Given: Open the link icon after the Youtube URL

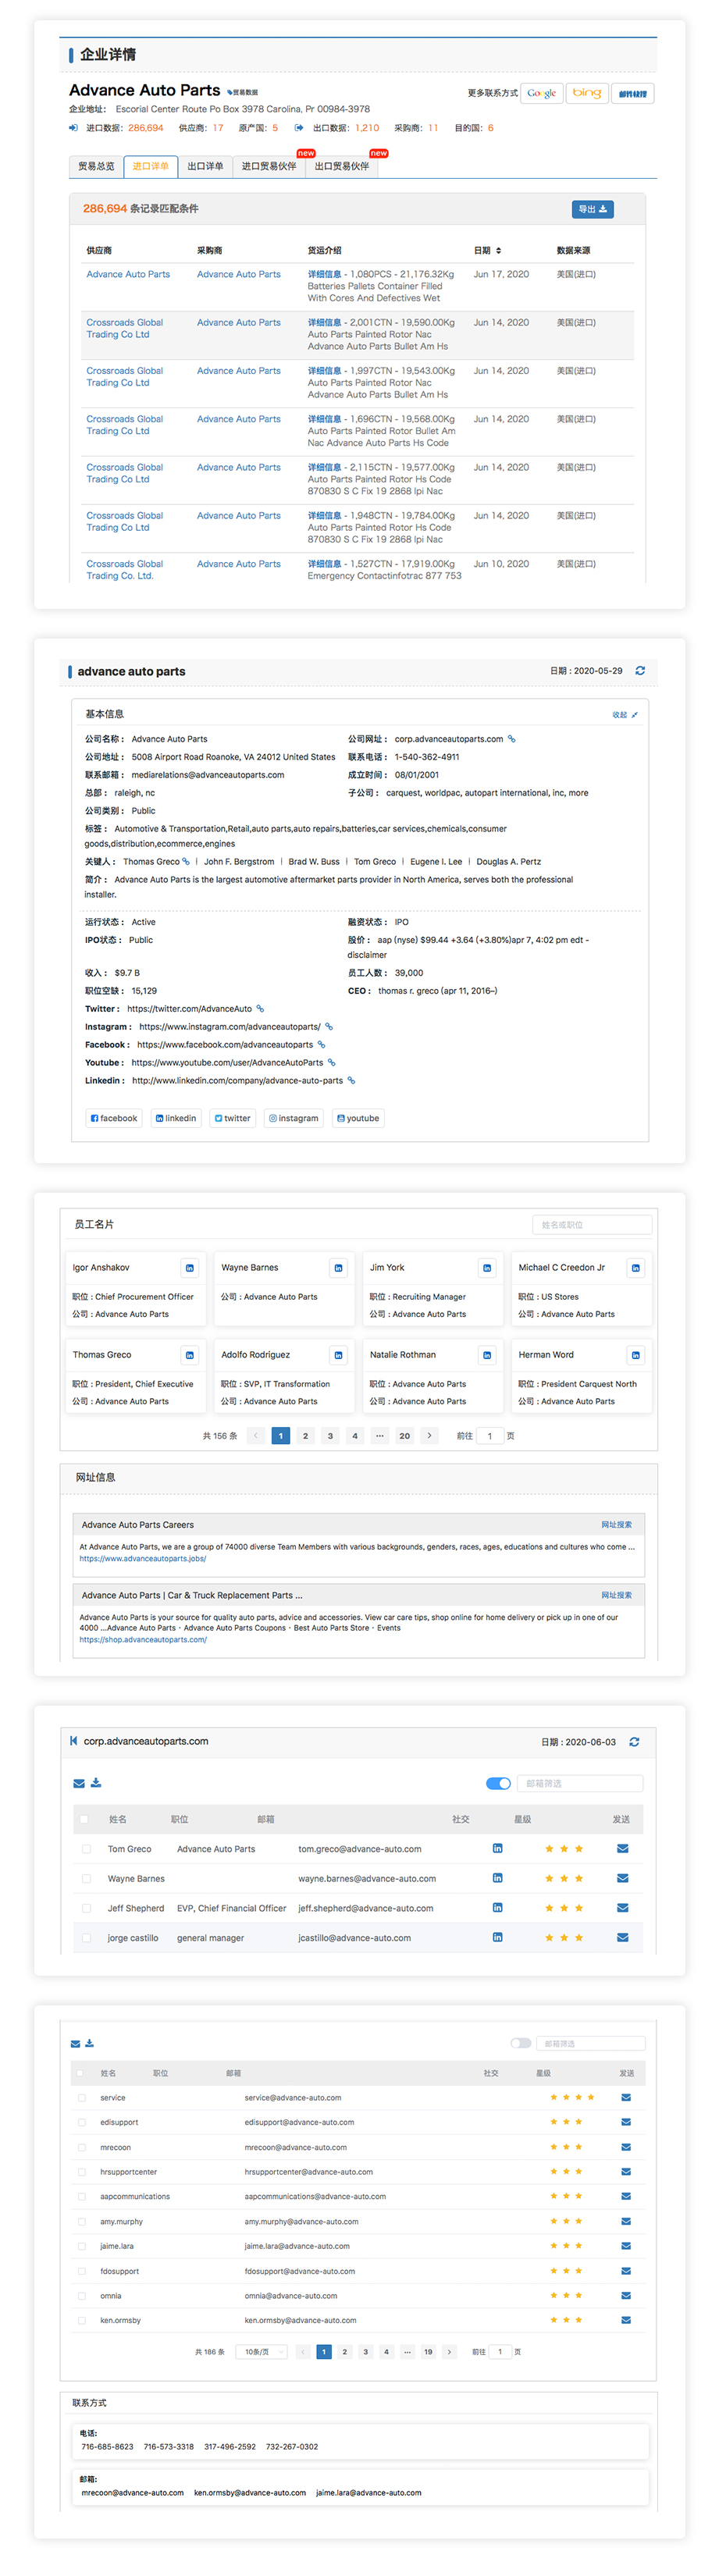Looking at the screenshot, I should [332, 1062].
